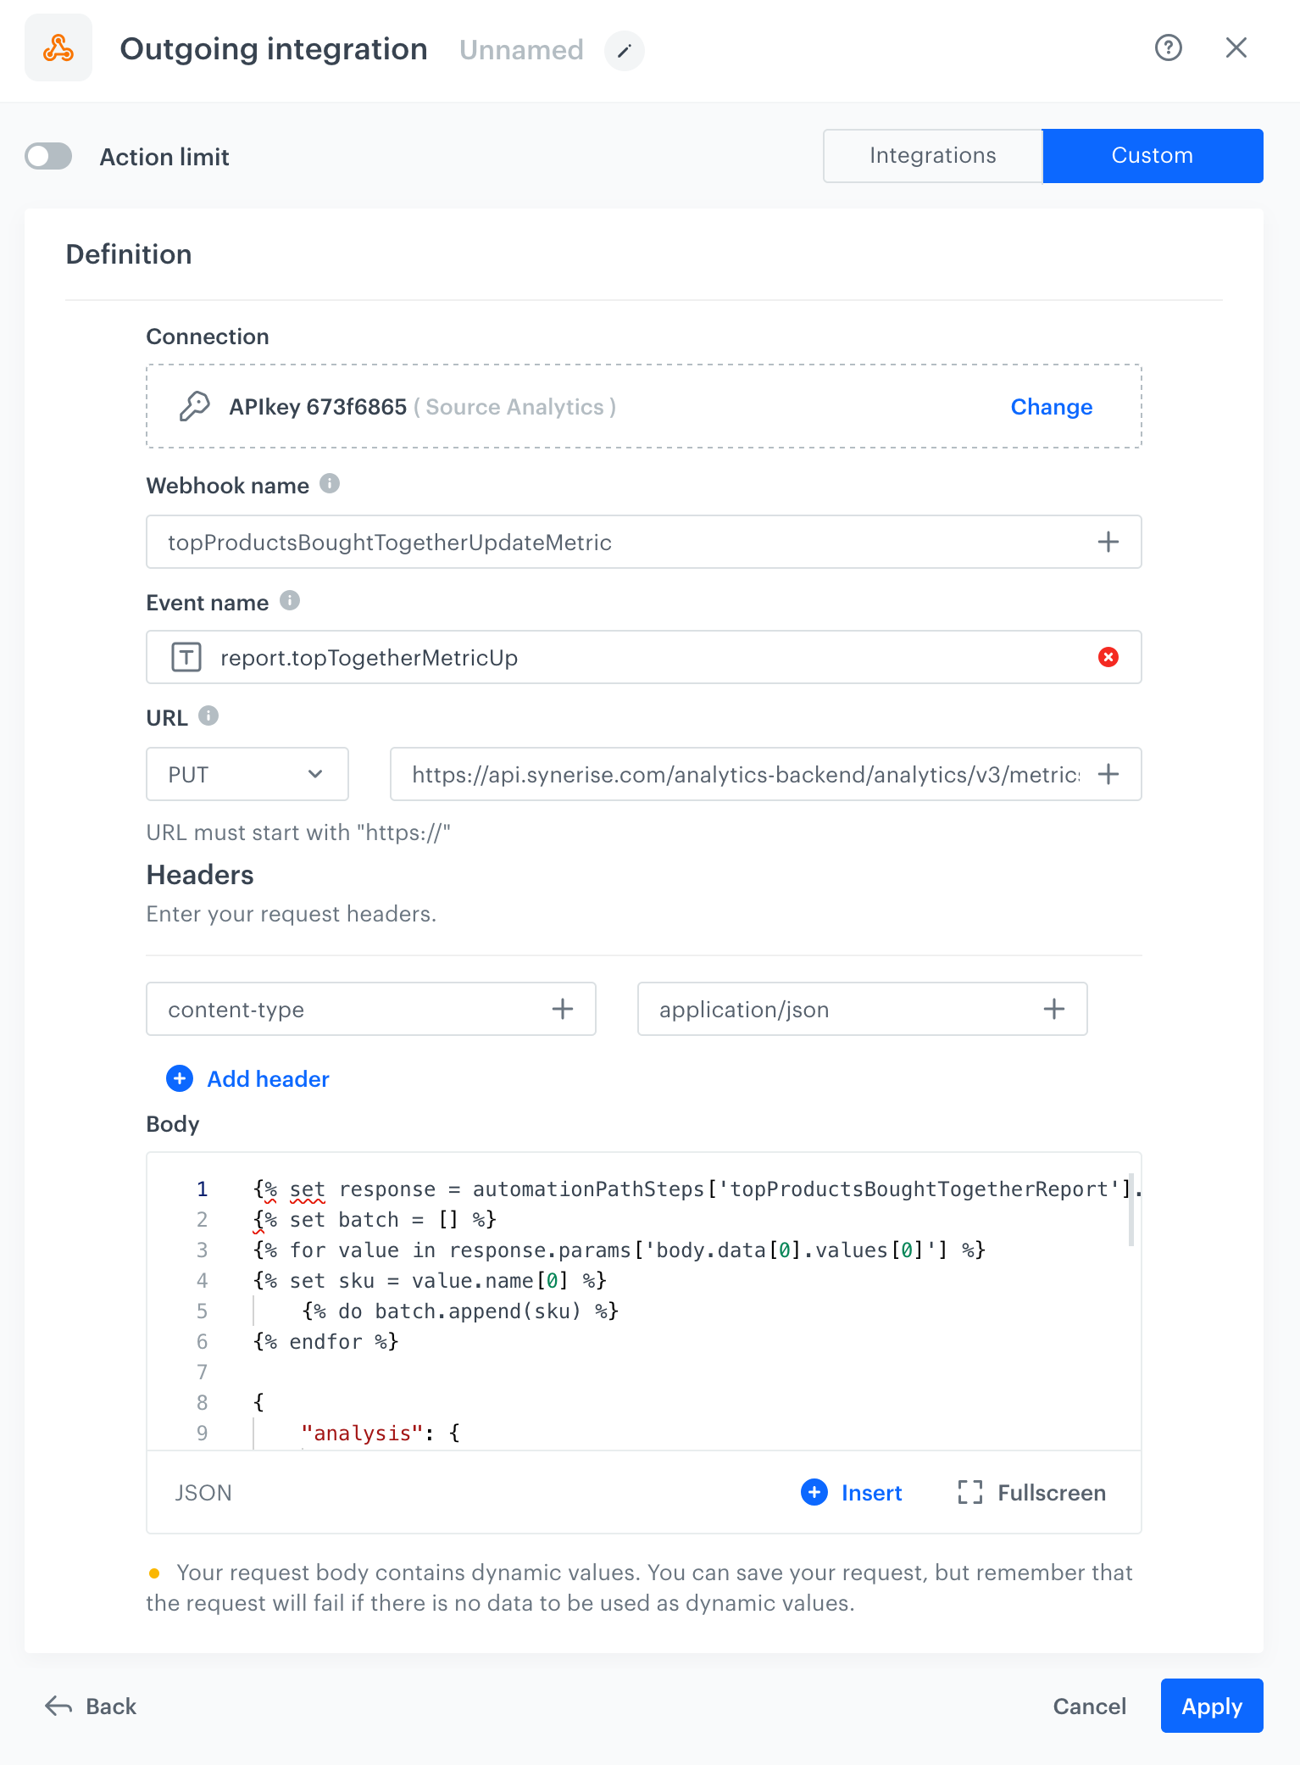Viewport: 1300px width, 1765px height.
Task: Enable the Action limit toggle
Action: pos(48,157)
